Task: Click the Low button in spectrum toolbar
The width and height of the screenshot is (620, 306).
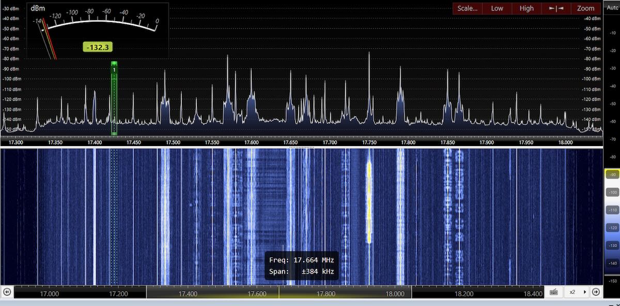Action: [x=497, y=8]
